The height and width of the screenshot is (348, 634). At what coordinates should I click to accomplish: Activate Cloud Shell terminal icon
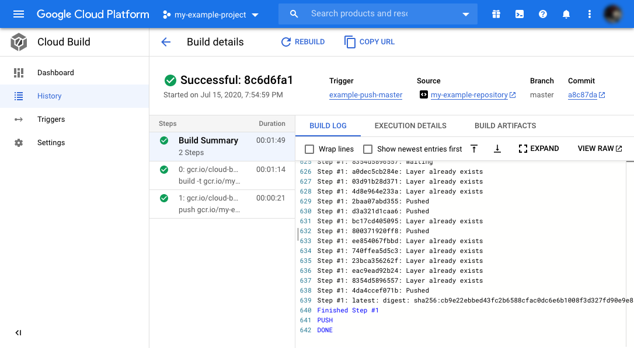520,14
